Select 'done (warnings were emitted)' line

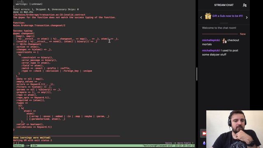coord(32,138)
